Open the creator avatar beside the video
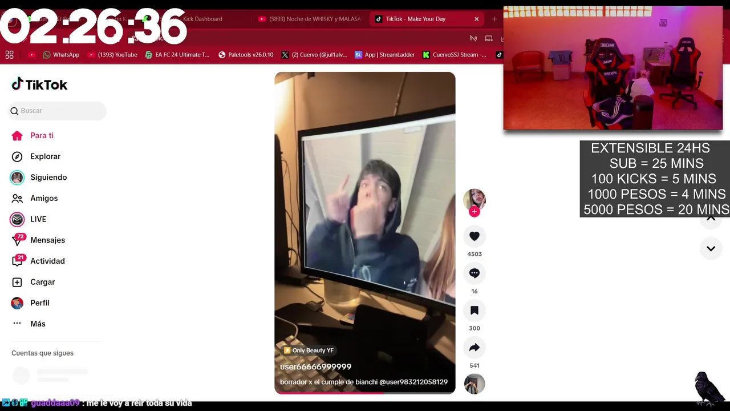 pyautogui.click(x=474, y=199)
